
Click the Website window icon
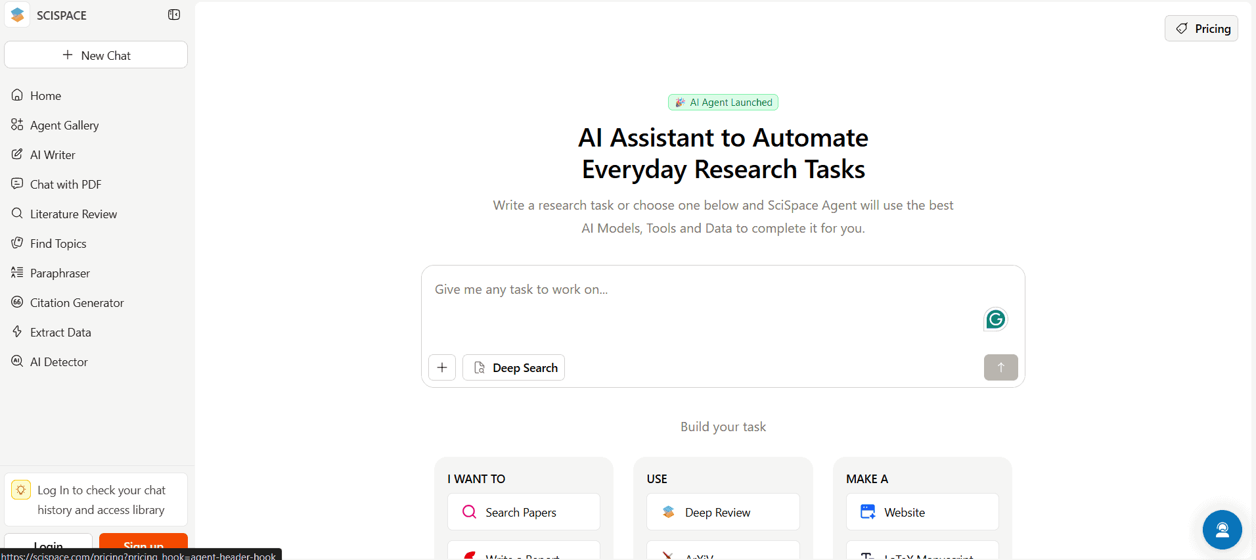click(x=868, y=511)
